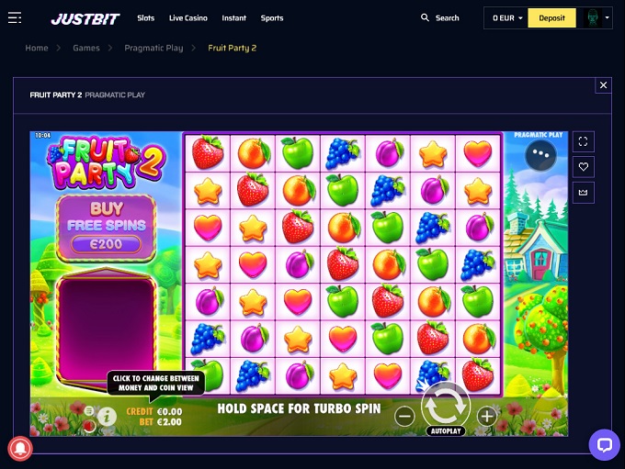Viewport: 625px width, 469px height.
Task: Open the hamburger side menu
Action: [15, 18]
